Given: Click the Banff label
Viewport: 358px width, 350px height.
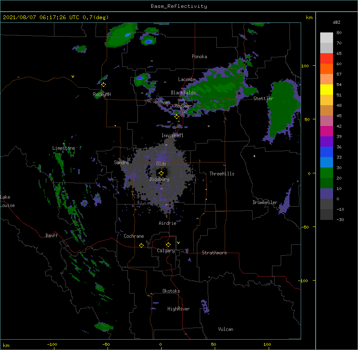Looking at the screenshot, I should 51,236.
